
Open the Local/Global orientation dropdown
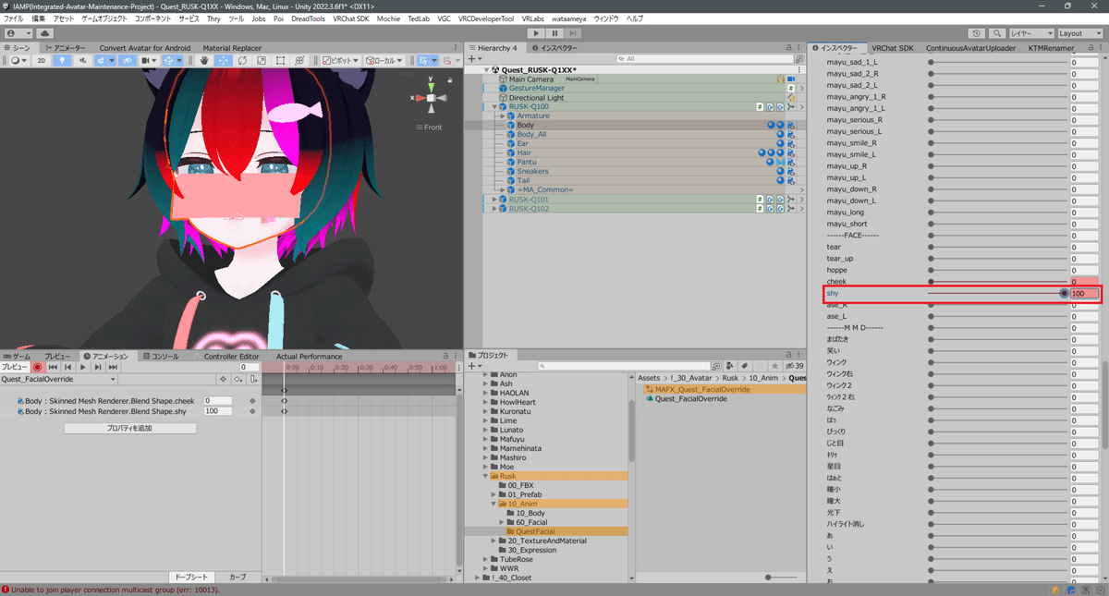383,60
